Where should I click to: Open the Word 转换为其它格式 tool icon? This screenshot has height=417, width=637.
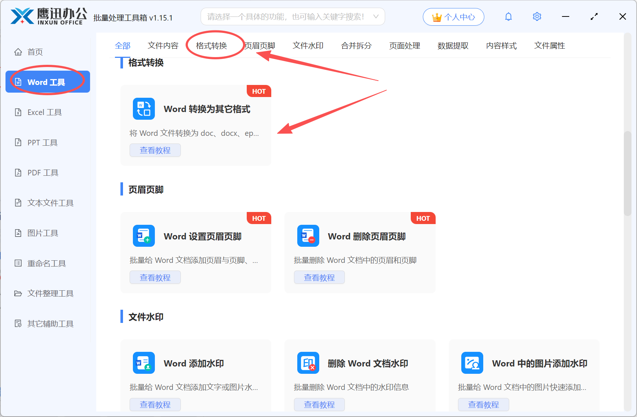(144, 109)
